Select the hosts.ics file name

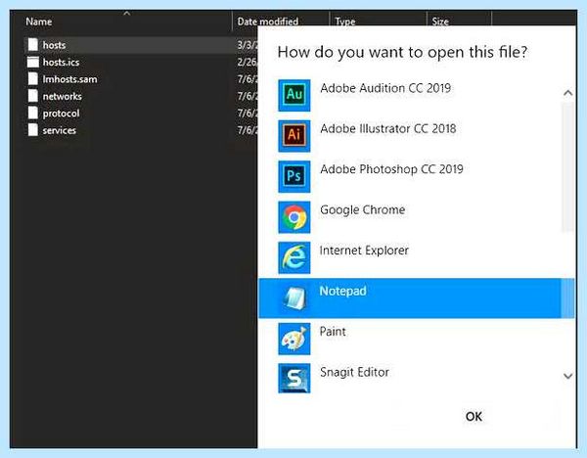click(61, 63)
